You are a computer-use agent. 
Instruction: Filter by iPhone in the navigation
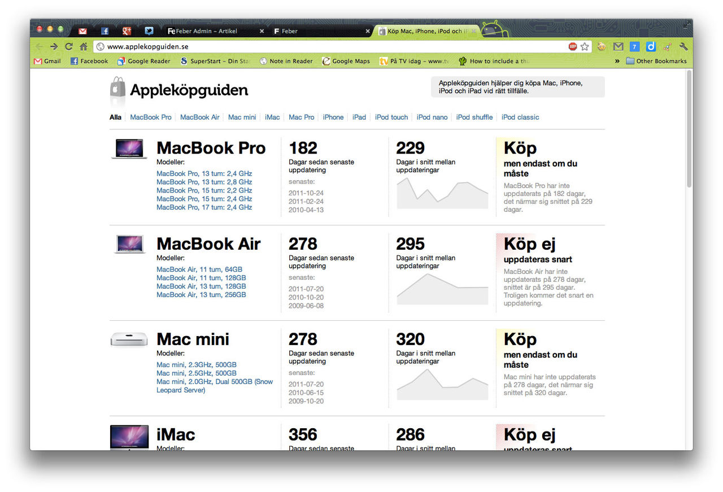333,117
